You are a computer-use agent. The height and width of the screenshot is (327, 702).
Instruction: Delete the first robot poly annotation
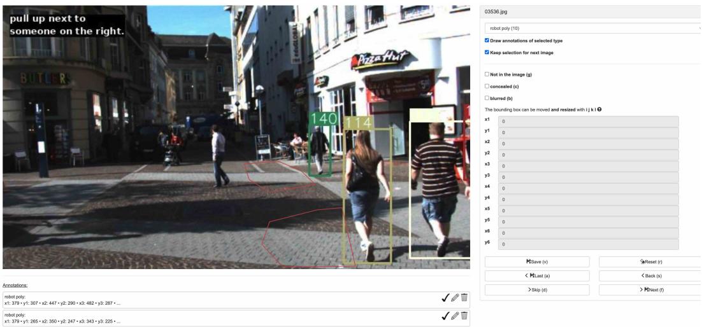tap(464, 298)
